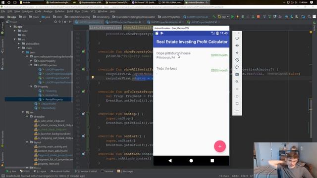317x178 pixels.
Task: Click emulator volume up icon
Action: [237, 45]
